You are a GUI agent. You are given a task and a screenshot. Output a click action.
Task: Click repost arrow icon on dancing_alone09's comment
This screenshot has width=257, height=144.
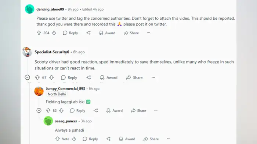(x=88, y=33)
